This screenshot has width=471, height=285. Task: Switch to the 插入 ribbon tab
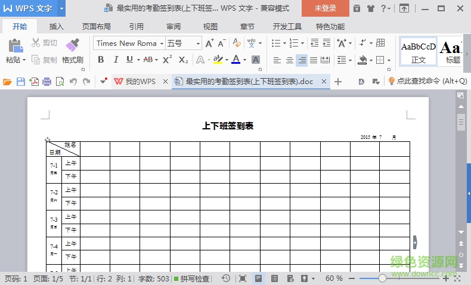point(57,27)
